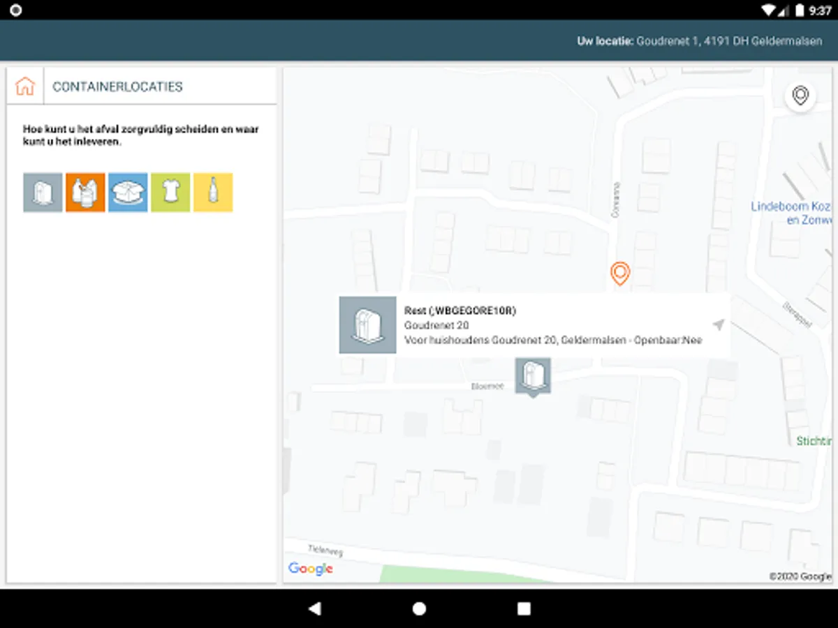Tap the Rest container marker on map

533,377
